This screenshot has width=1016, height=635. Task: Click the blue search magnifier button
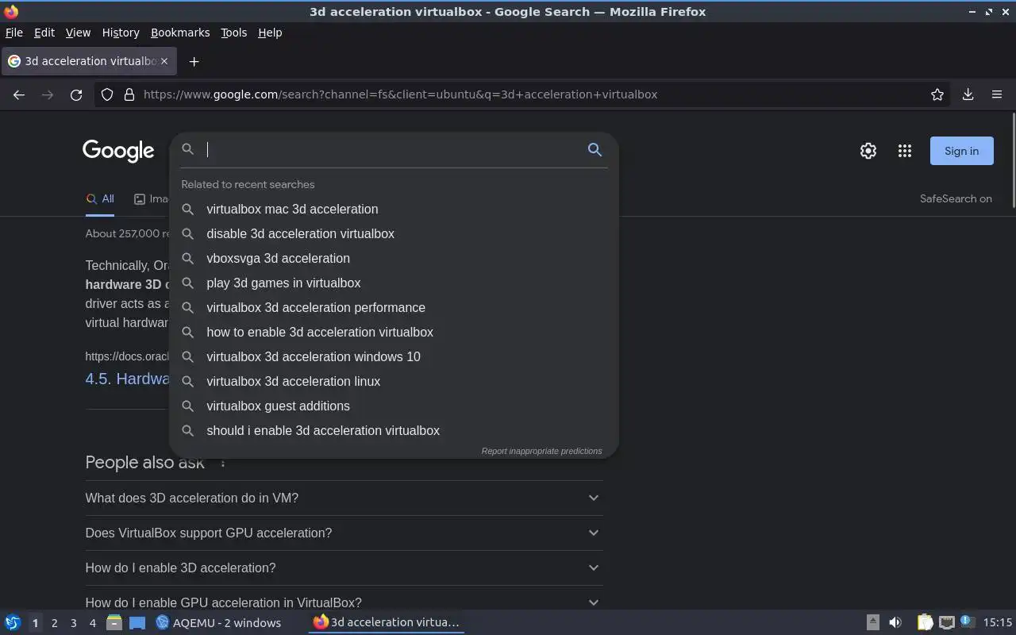(x=595, y=149)
